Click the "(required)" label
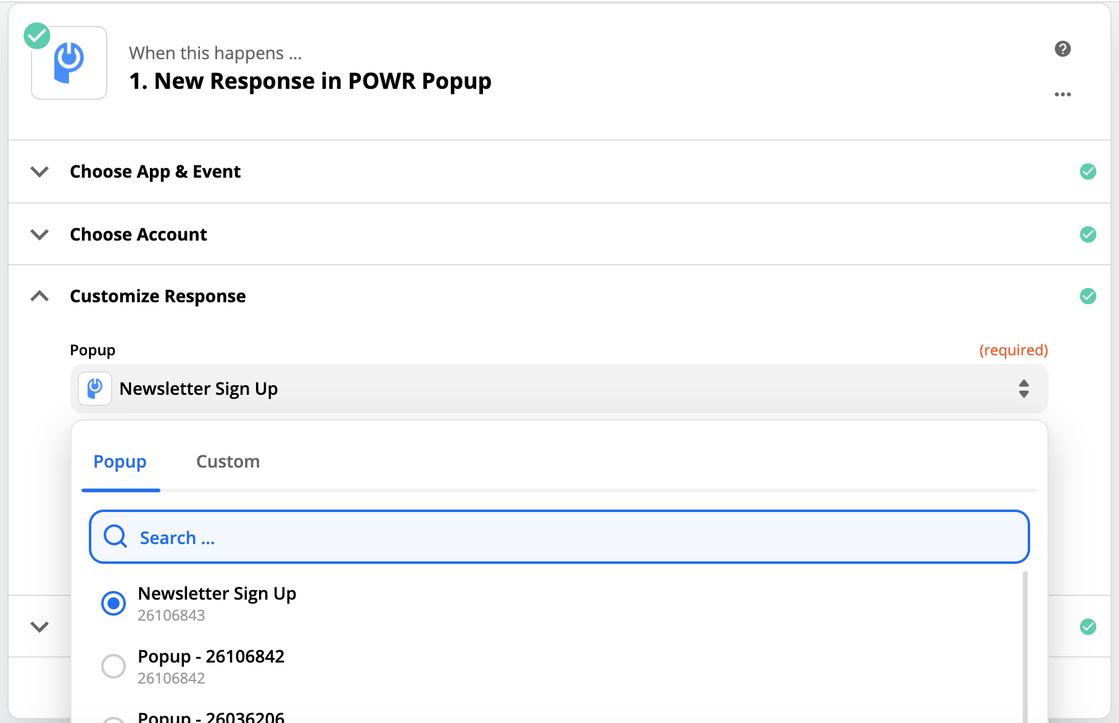The height and width of the screenshot is (723, 1119). click(x=1014, y=350)
